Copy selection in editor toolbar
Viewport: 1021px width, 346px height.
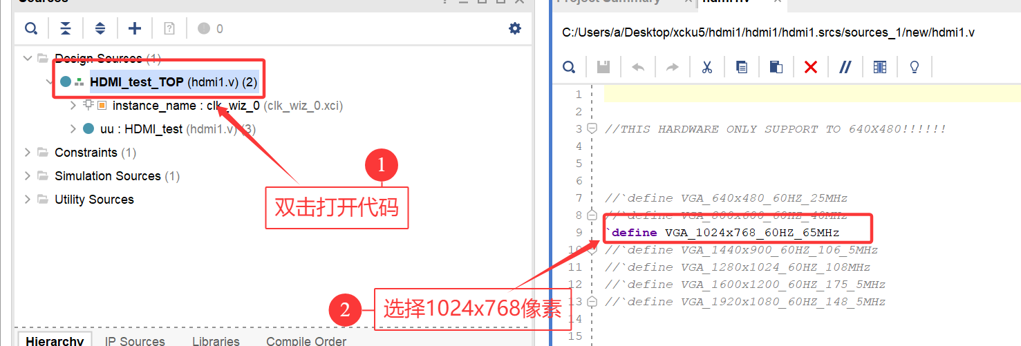(x=741, y=67)
